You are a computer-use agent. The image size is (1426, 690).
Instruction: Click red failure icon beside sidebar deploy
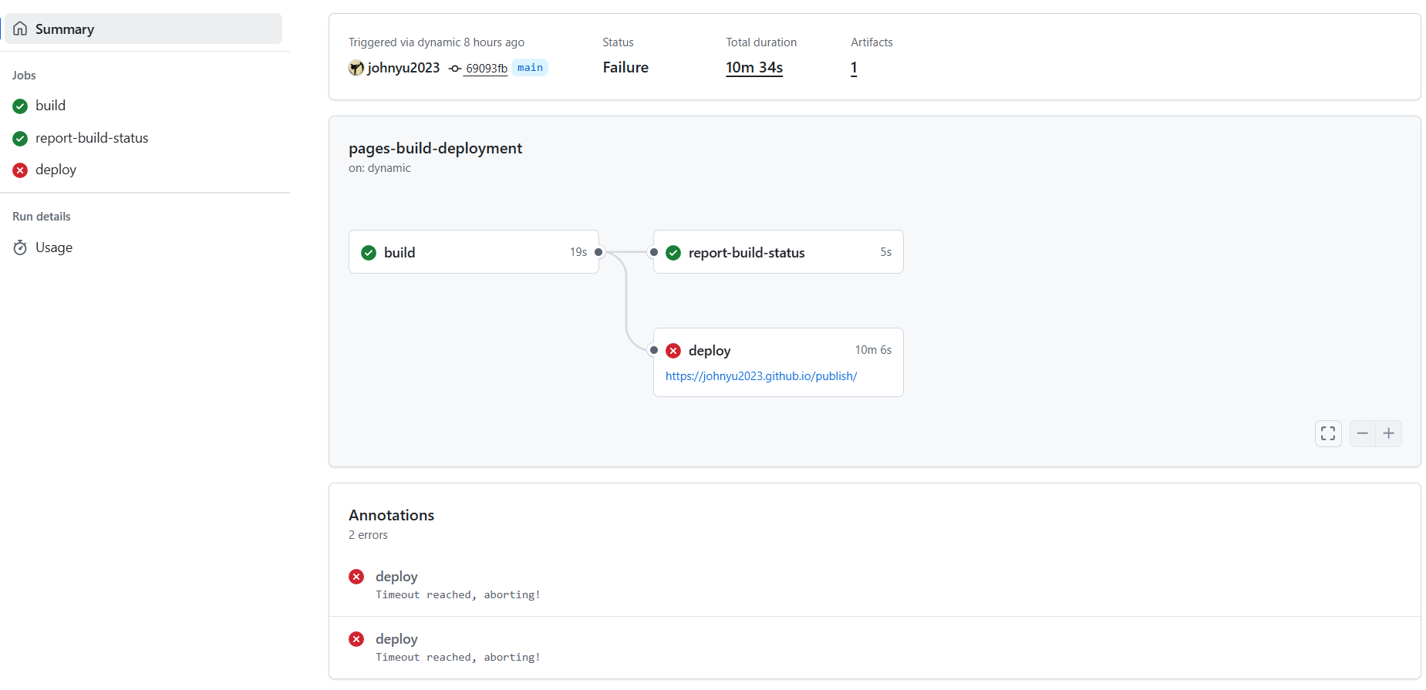coord(20,170)
